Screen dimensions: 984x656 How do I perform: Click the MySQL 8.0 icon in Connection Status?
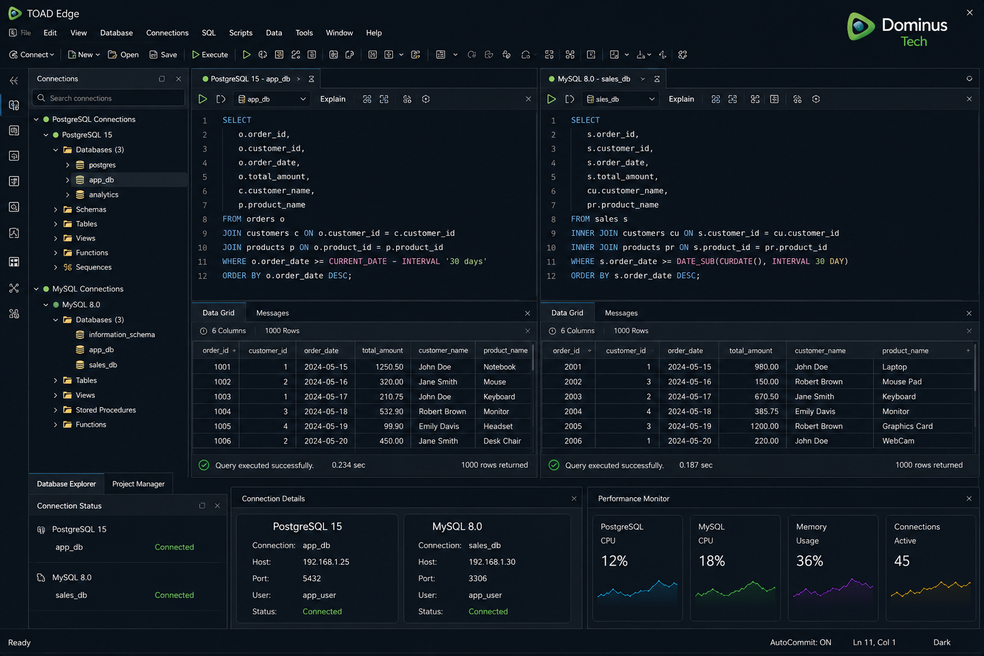coord(41,578)
